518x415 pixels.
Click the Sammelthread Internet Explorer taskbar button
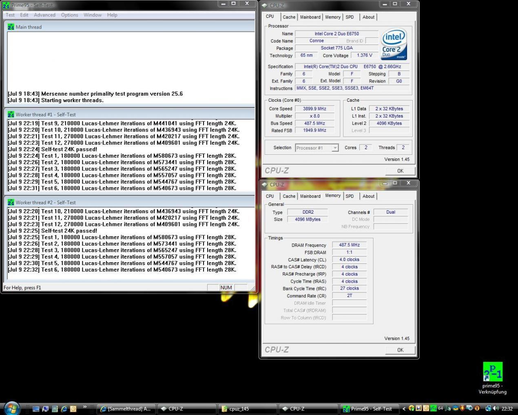(126, 408)
